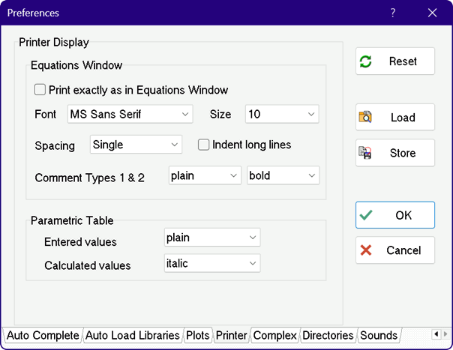Click the red X Cancel icon
Screen dimensions: 453x350
coord(366,250)
